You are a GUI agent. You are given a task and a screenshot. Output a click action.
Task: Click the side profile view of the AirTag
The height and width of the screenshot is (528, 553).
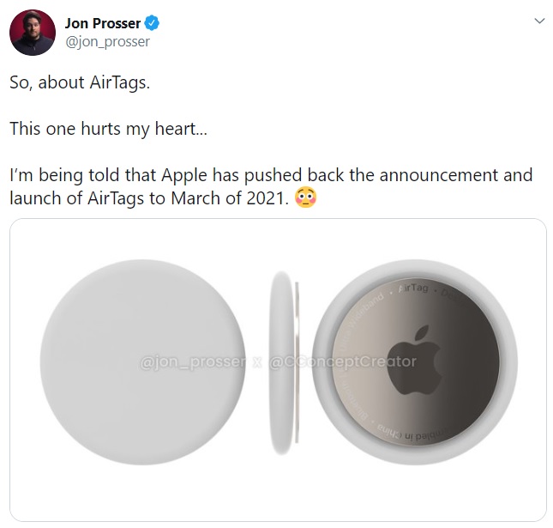click(284, 361)
